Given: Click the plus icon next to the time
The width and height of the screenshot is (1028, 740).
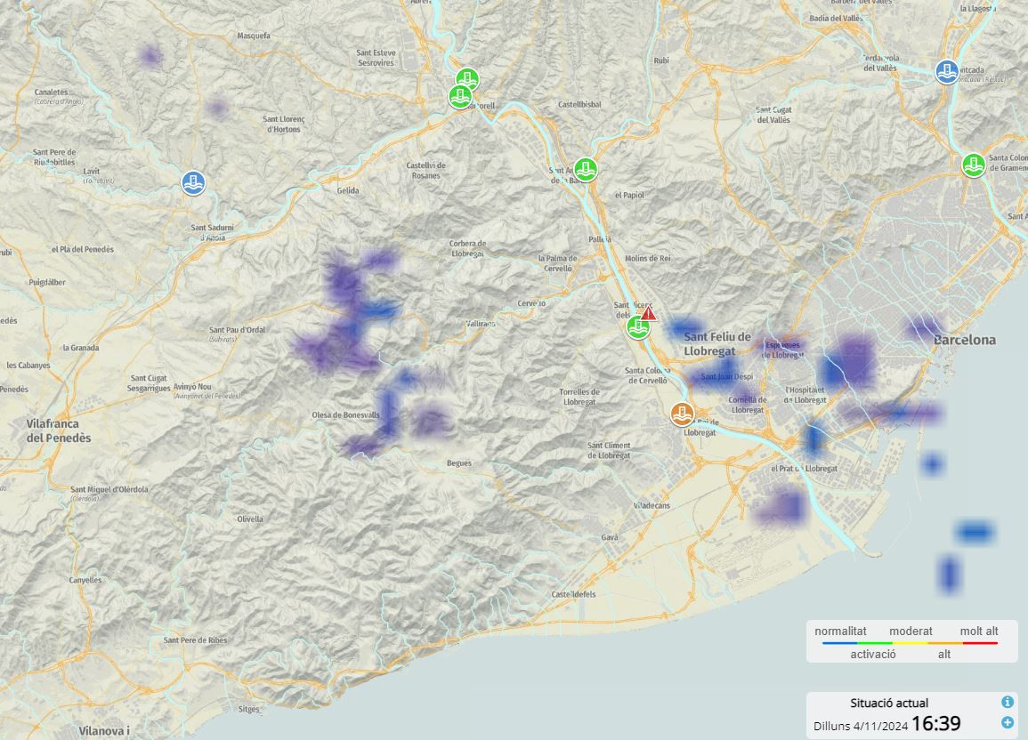Looking at the screenshot, I should [x=1008, y=722].
